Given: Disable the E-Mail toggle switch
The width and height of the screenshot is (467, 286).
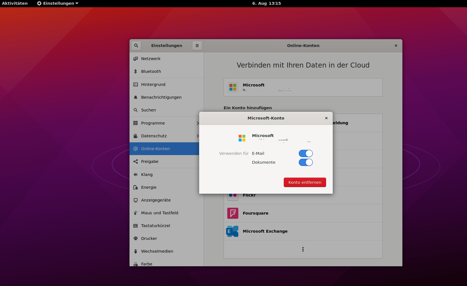Looking at the screenshot, I should click(305, 153).
